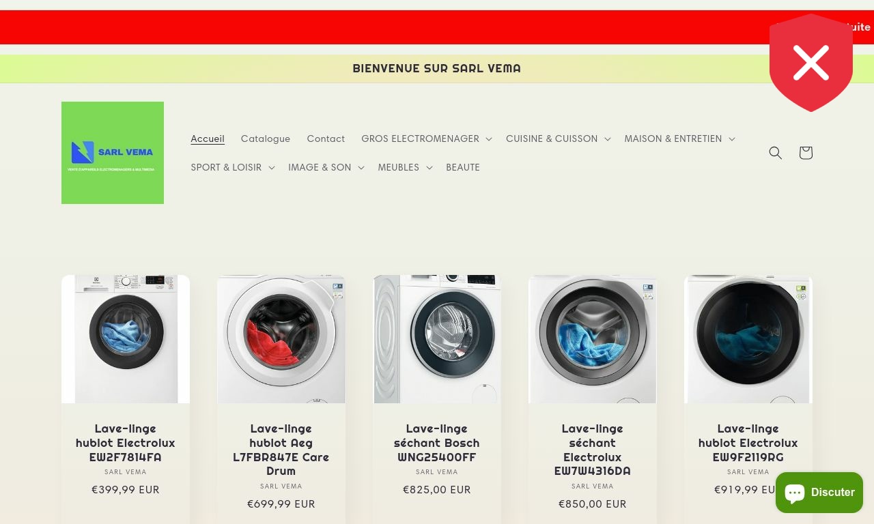
Task: Click the SARL VEMA logo
Action: [x=113, y=153]
